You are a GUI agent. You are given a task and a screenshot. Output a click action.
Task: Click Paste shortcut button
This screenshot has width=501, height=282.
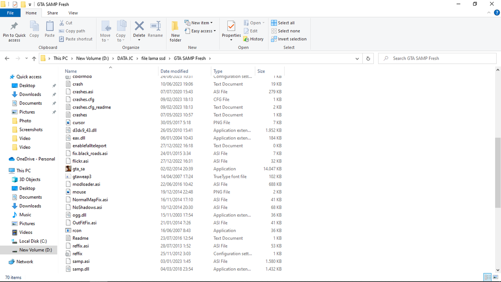coord(76,39)
